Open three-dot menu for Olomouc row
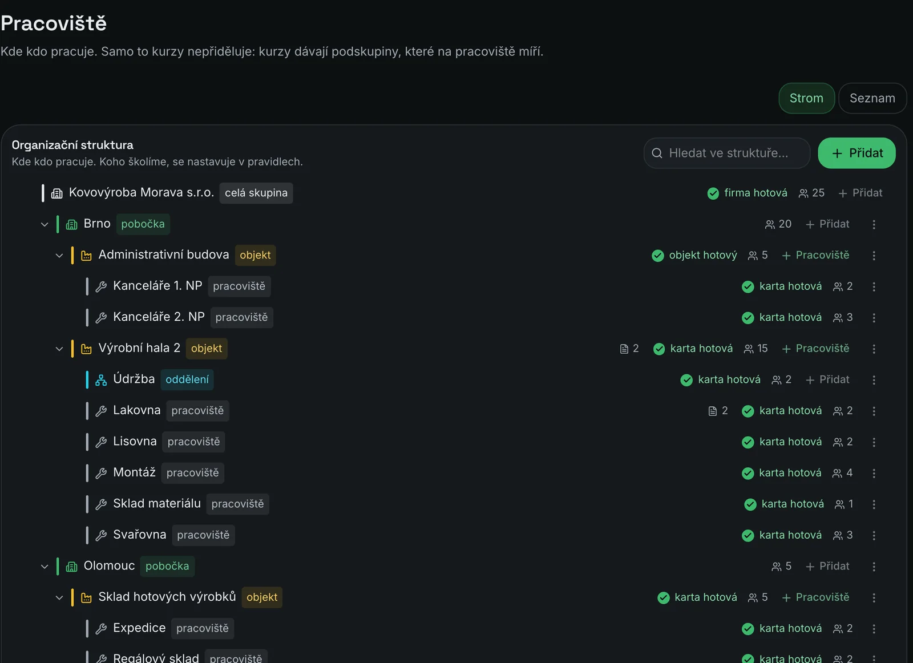The width and height of the screenshot is (913, 663). click(x=874, y=567)
